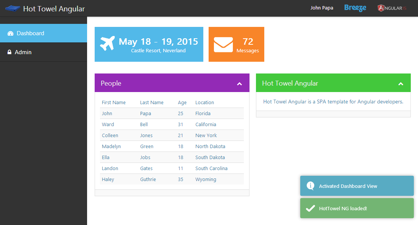Click the Dashboard gauge icon

(10, 33)
